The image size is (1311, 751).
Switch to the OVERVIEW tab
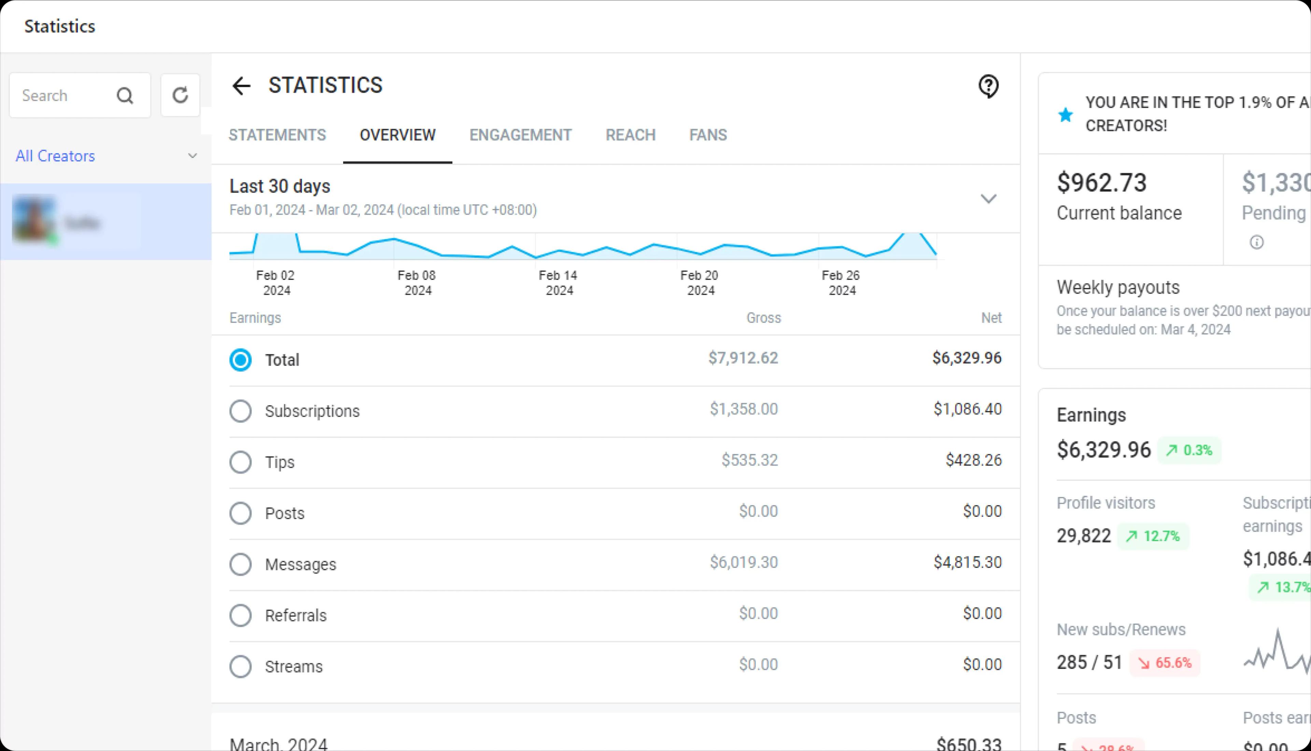click(x=397, y=135)
